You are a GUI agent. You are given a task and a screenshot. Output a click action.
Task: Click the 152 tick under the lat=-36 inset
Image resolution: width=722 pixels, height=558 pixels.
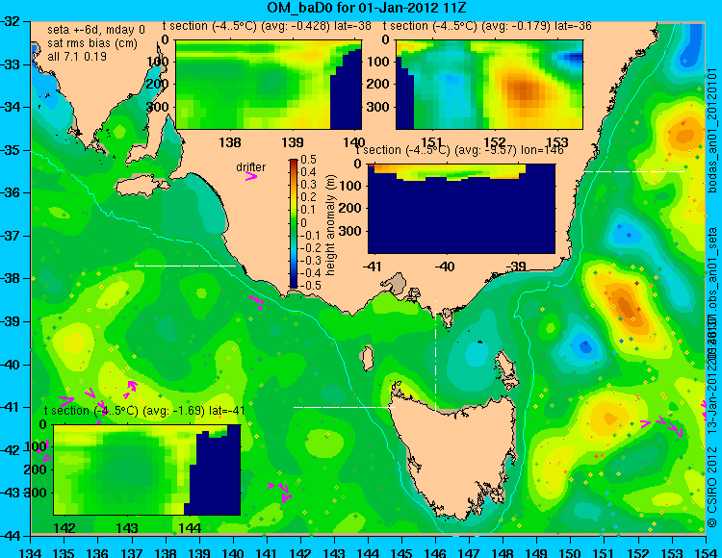(495, 142)
